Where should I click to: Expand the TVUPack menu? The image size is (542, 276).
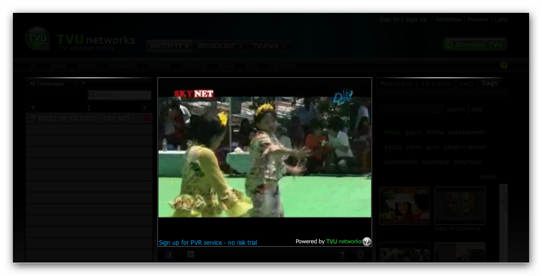(x=269, y=46)
